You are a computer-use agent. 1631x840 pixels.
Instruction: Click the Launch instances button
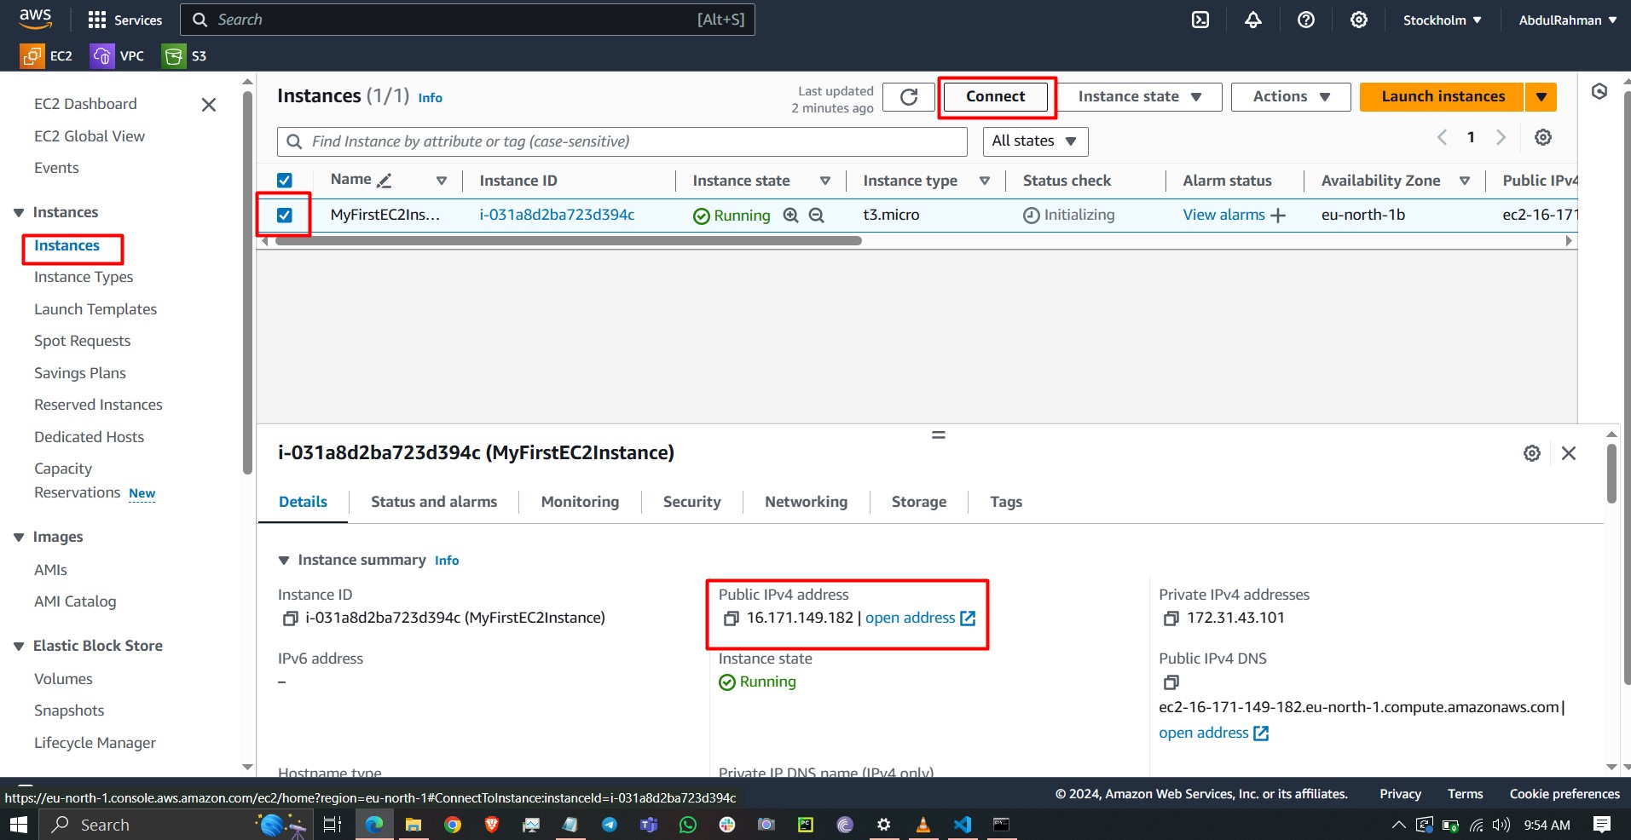coord(1443,97)
